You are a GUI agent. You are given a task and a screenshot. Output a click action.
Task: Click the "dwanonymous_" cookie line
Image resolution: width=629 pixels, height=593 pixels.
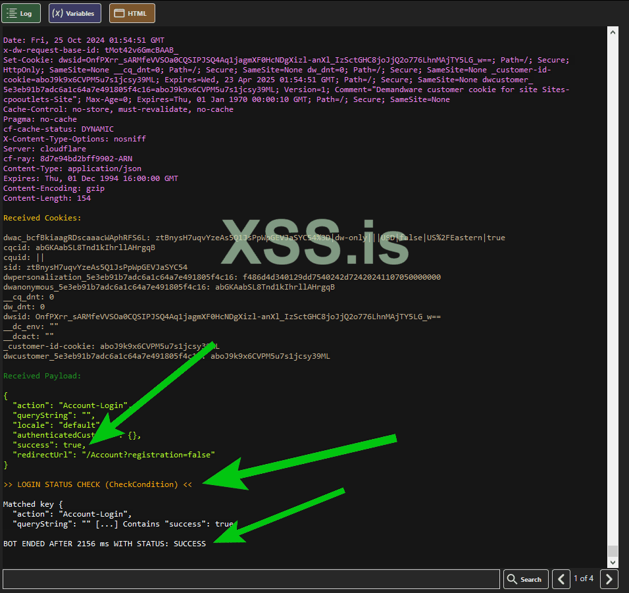(x=169, y=287)
